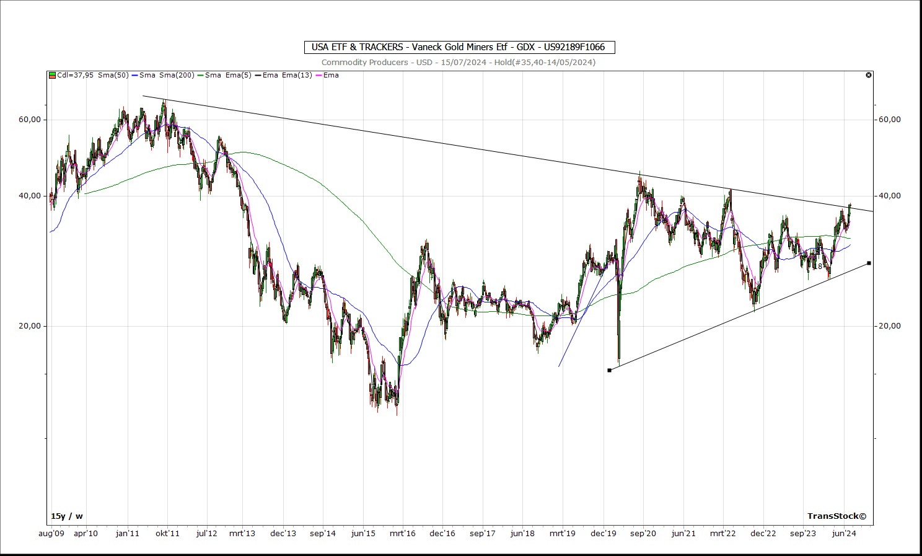Click the subtitle 'Commodity Producers - USD - 15/07/2024'
This screenshot has width=922, height=556.
tap(405, 62)
